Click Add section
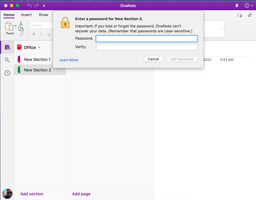Screen dimensions: 256x200 [x=32, y=194]
